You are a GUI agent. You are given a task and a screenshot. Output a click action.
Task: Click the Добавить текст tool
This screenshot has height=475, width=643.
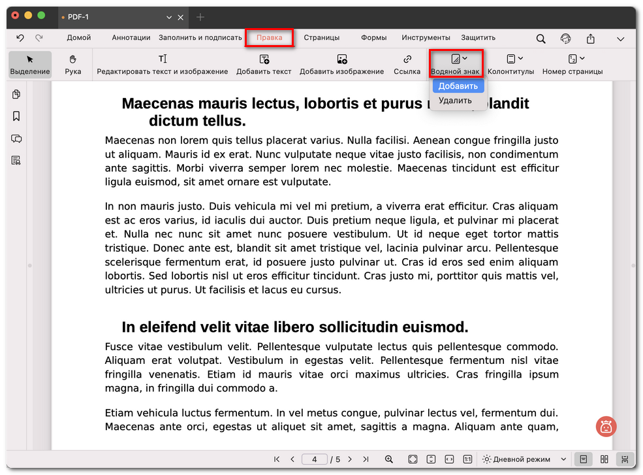click(264, 64)
